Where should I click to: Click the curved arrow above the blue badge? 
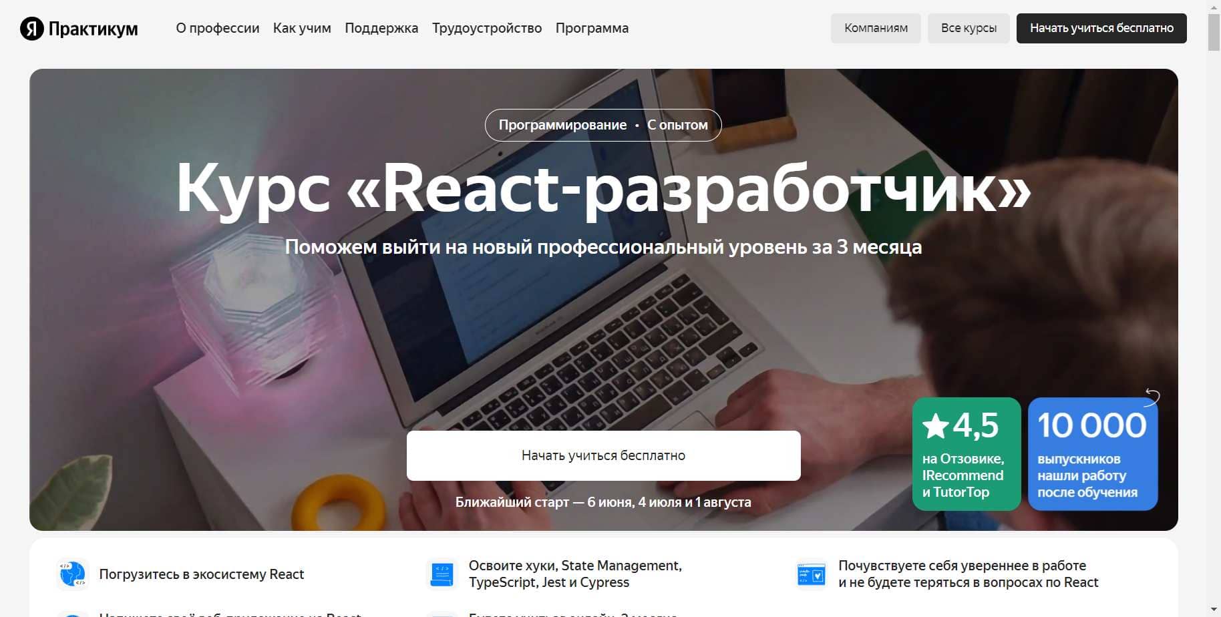pos(1151,396)
